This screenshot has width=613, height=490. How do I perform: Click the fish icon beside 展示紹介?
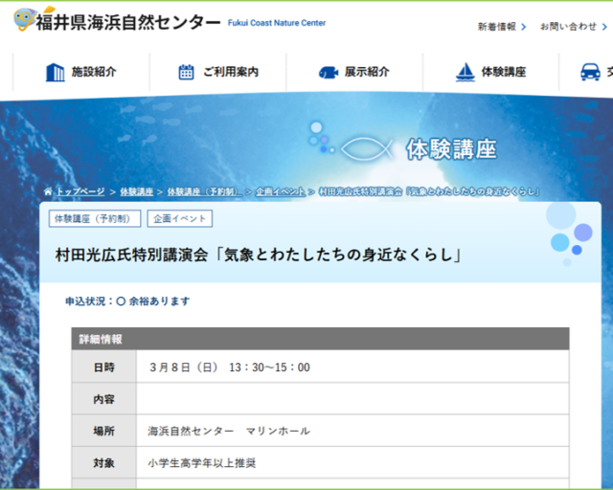(328, 72)
